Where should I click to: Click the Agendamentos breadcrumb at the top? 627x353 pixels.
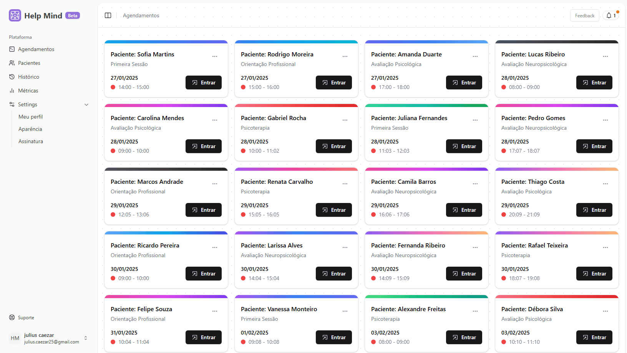pos(141,15)
